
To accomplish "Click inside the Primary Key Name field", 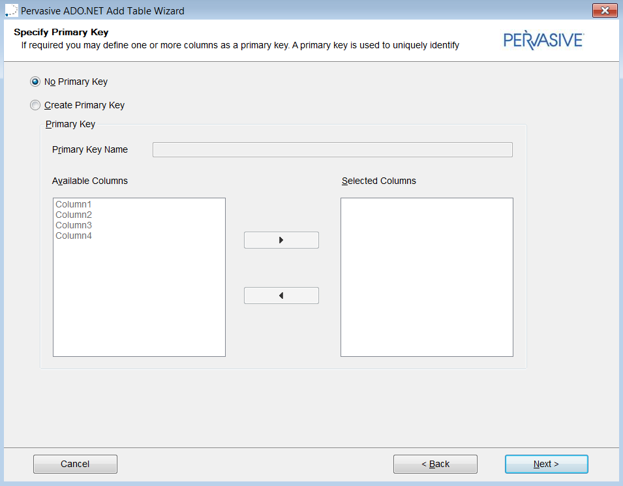I will pyautogui.click(x=332, y=150).
